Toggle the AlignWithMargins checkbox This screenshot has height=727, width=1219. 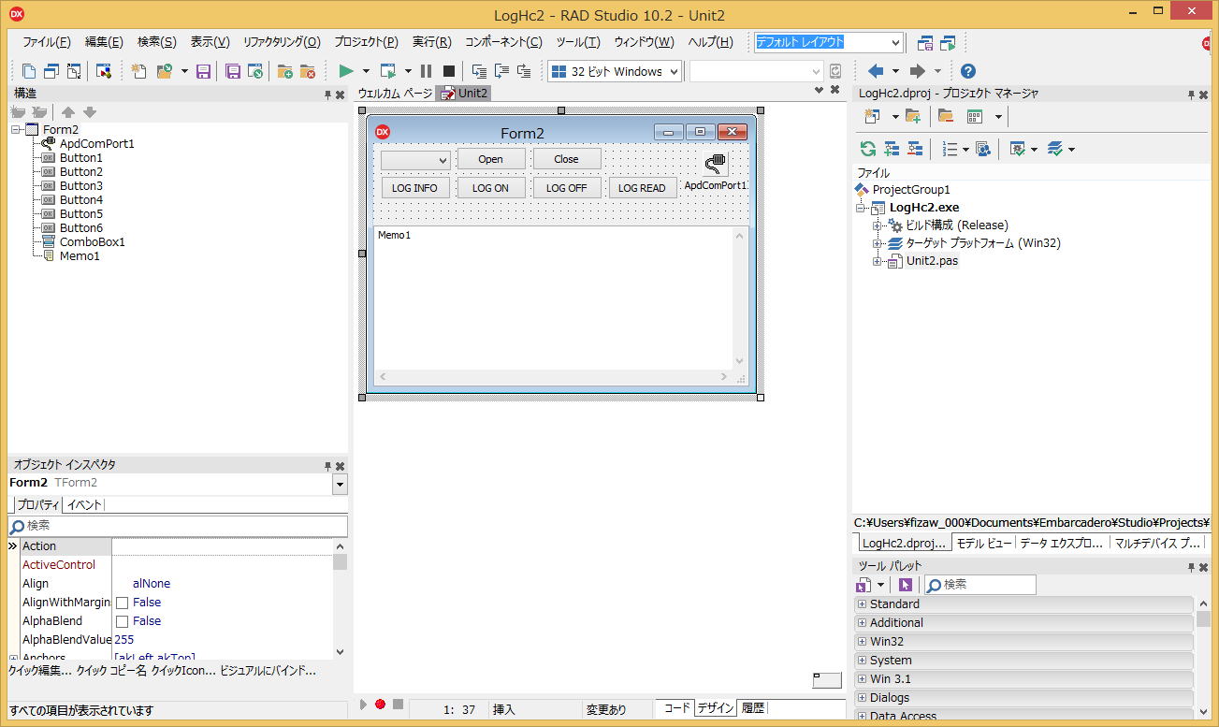[x=122, y=603]
